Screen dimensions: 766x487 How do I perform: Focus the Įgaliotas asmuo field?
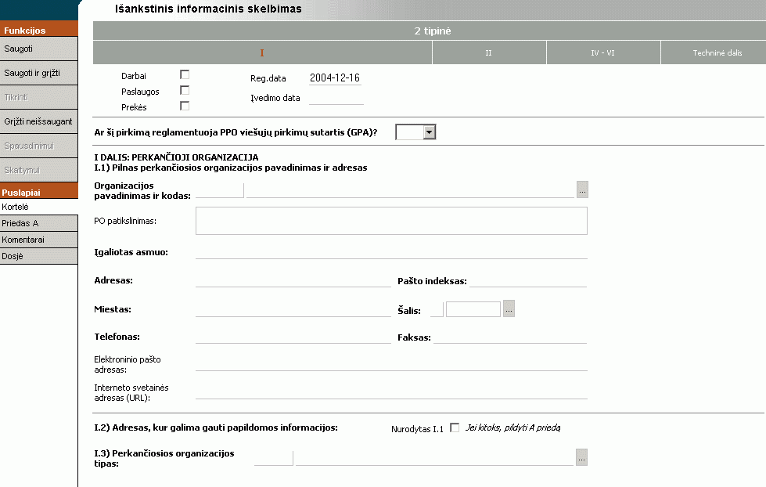[391, 252]
